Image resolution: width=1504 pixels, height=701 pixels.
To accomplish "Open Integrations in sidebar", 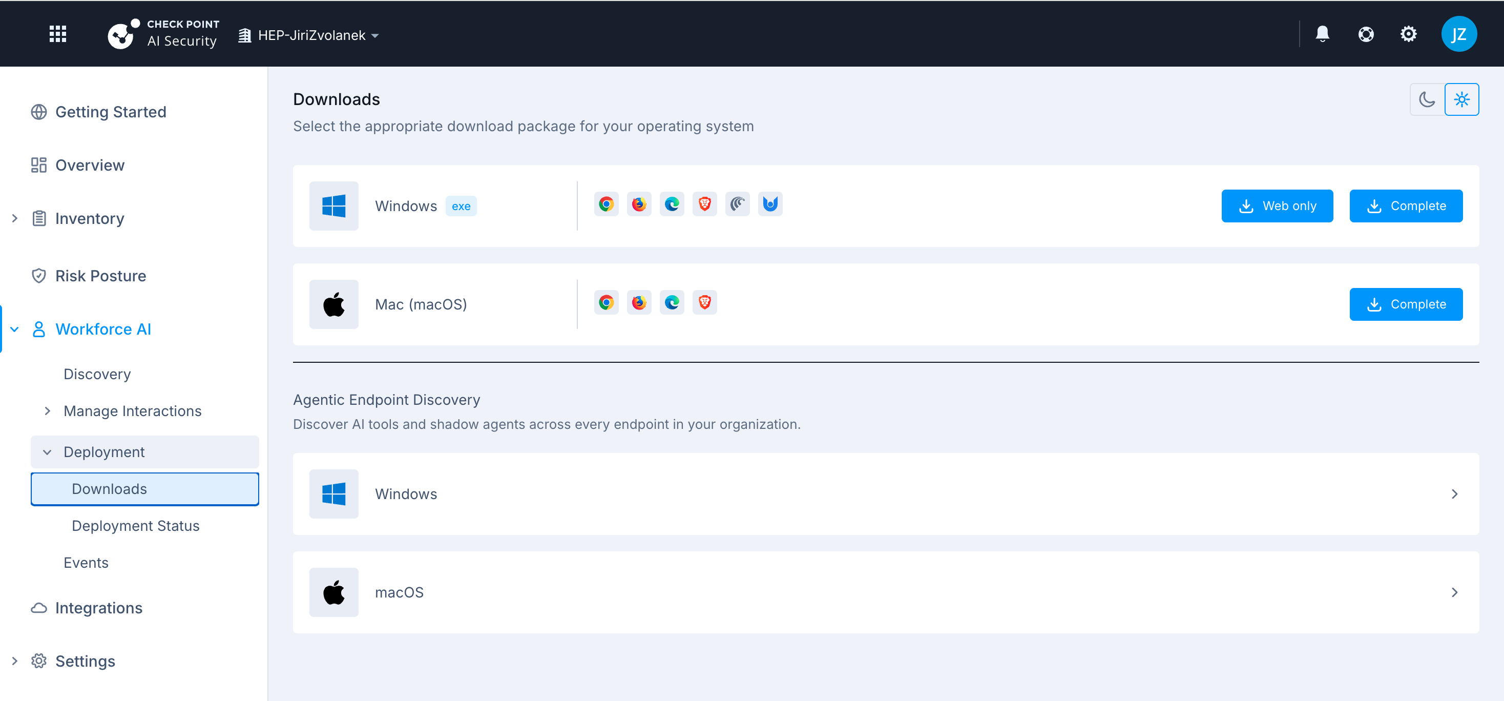I will tap(99, 608).
